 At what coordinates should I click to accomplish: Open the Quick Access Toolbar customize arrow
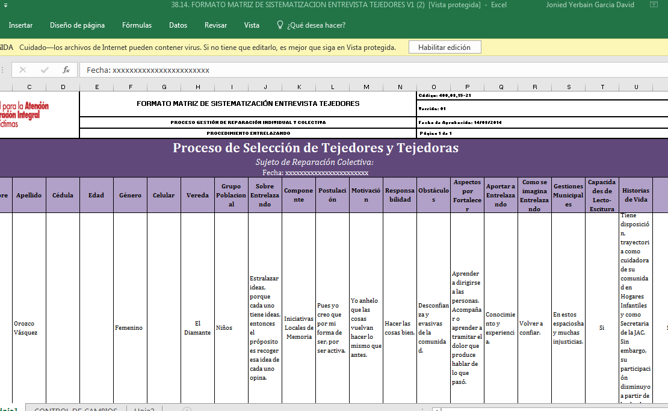(x=5, y=5)
